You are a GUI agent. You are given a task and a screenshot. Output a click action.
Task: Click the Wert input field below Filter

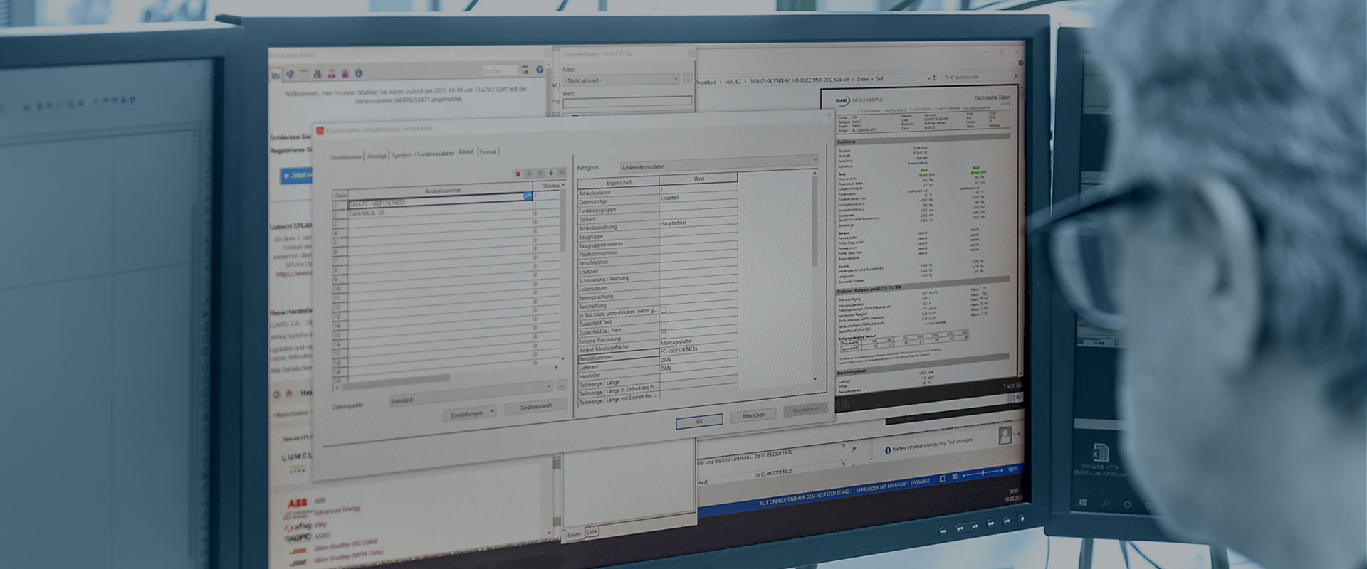click(627, 102)
